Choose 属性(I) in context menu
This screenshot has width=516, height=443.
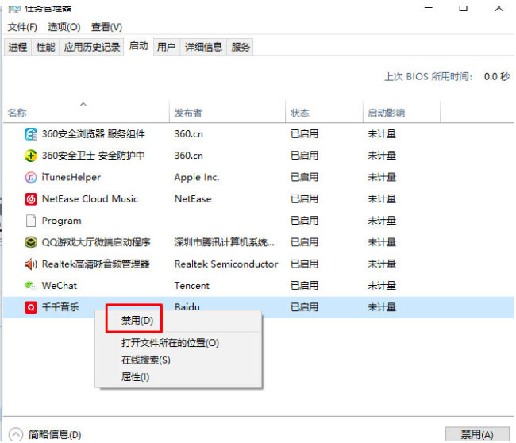point(135,377)
